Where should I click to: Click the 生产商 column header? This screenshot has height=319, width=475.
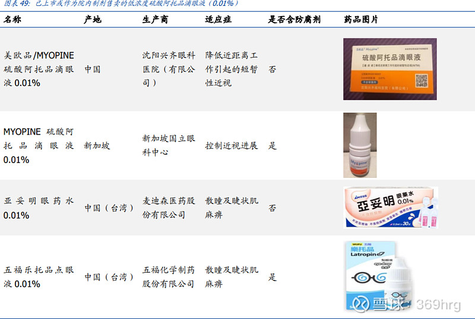[155, 20]
